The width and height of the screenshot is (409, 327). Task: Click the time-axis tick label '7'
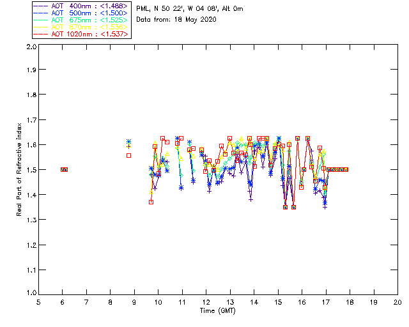point(86,302)
